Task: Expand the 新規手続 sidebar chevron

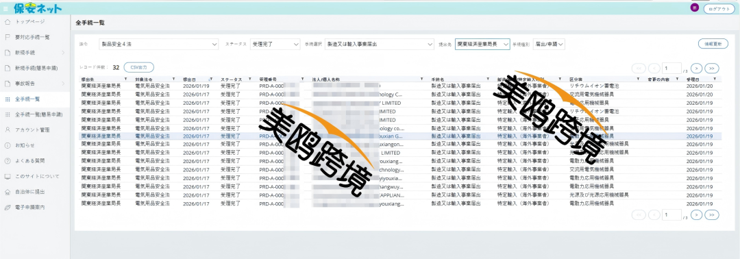Action: coord(63,52)
